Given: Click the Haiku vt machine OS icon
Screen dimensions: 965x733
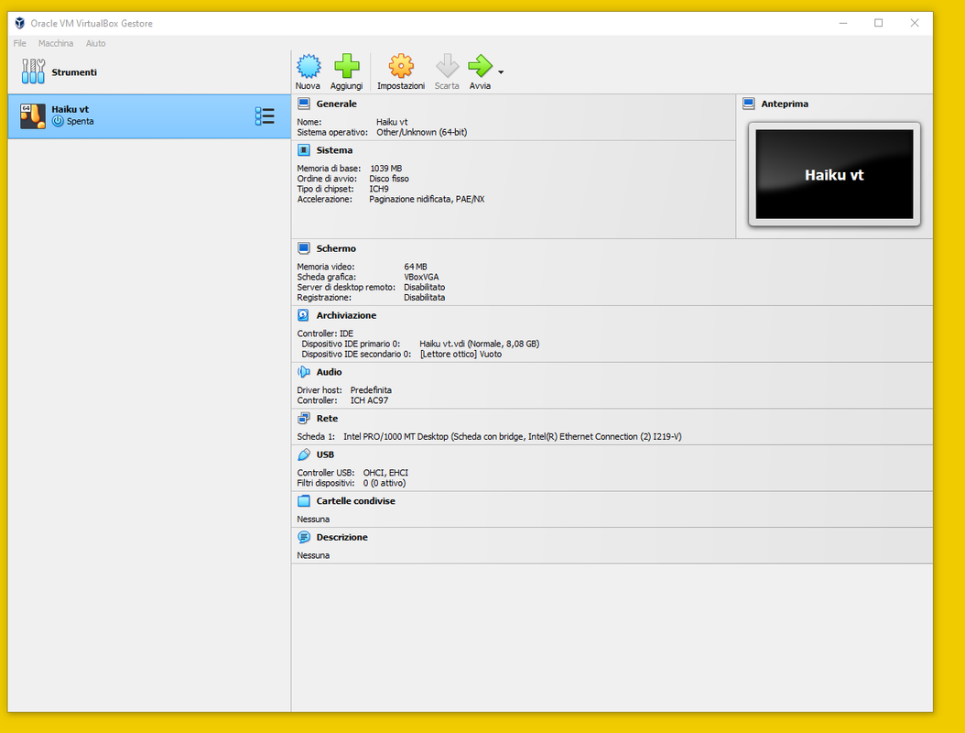Looking at the screenshot, I should coord(33,115).
